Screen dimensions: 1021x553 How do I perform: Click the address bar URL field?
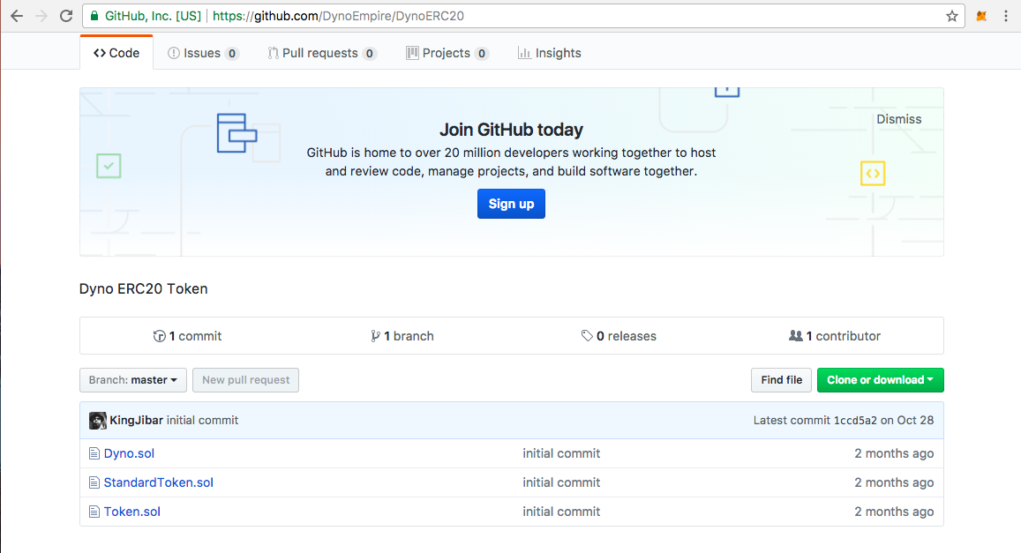click(x=523, y=16)
